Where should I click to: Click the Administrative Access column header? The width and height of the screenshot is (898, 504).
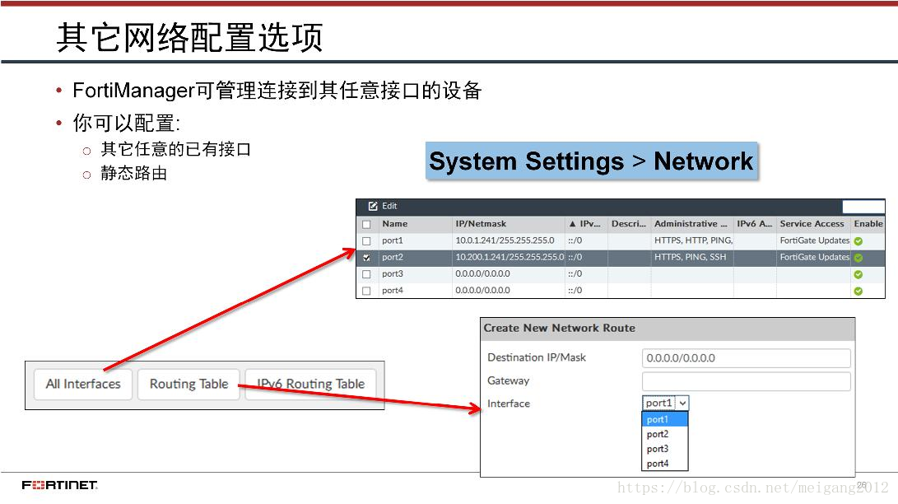click(x=691, y=224)
